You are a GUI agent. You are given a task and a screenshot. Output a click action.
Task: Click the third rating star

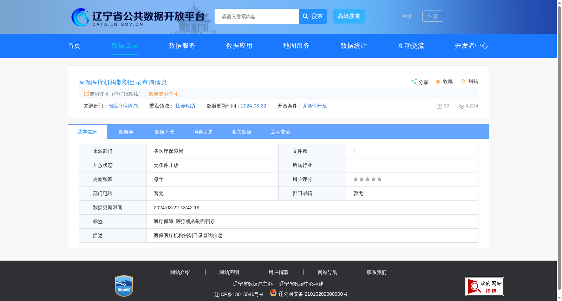point(367,179)
